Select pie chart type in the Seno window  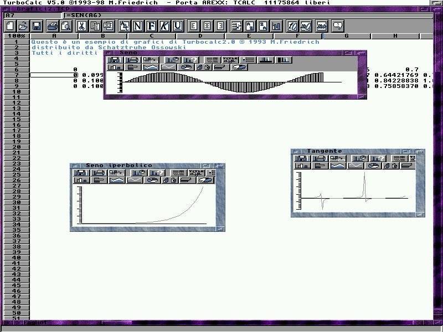(186, 68)
